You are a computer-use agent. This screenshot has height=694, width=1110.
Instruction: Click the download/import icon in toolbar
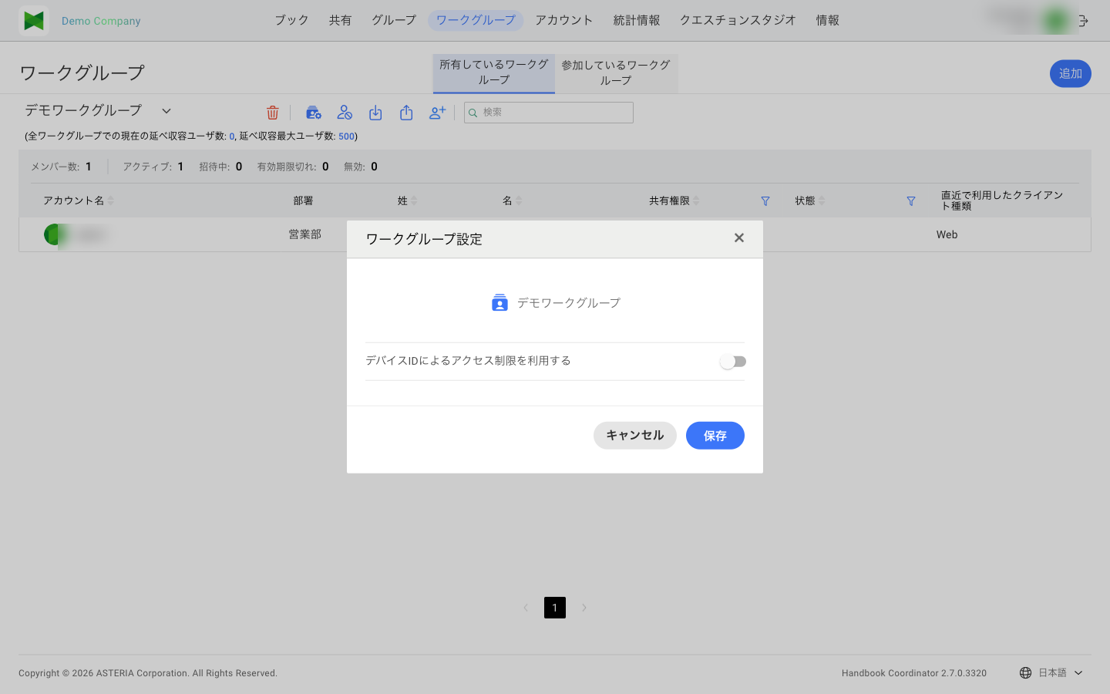point(375,113)
